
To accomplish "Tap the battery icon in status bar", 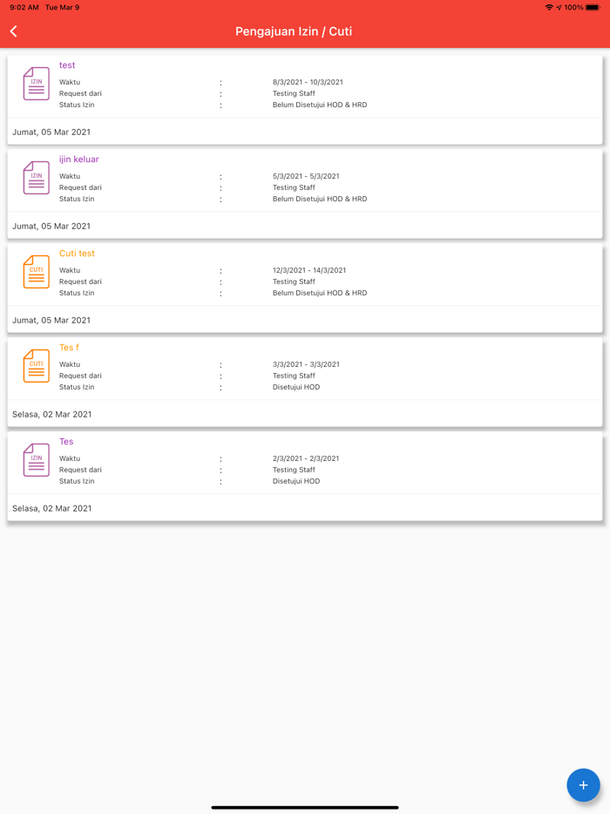I will click(x=593, y=7).
